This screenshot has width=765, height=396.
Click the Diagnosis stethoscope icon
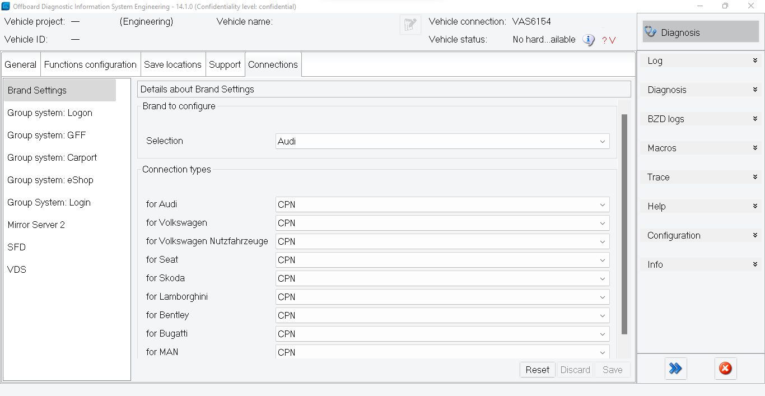pyautogui.click(x=651, y=32)
